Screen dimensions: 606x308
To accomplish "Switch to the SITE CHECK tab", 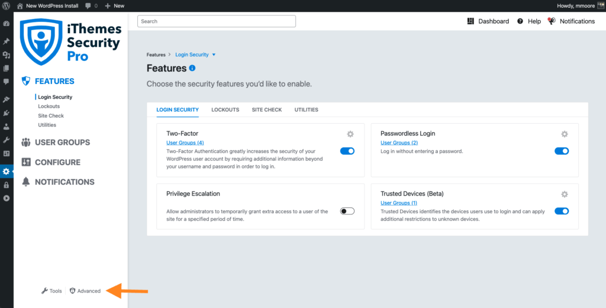I will 267,110.
